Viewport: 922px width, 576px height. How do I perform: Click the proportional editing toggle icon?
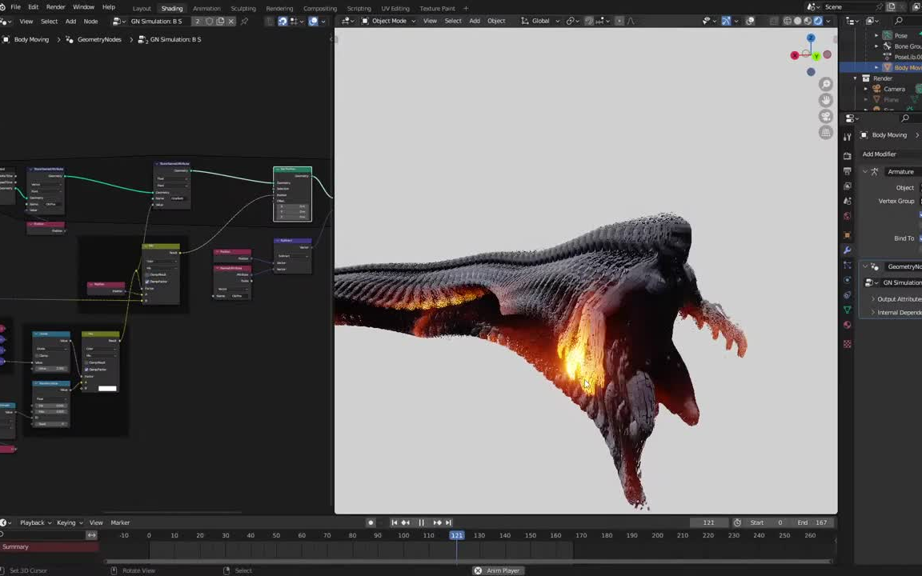click(x=619, y=22)
